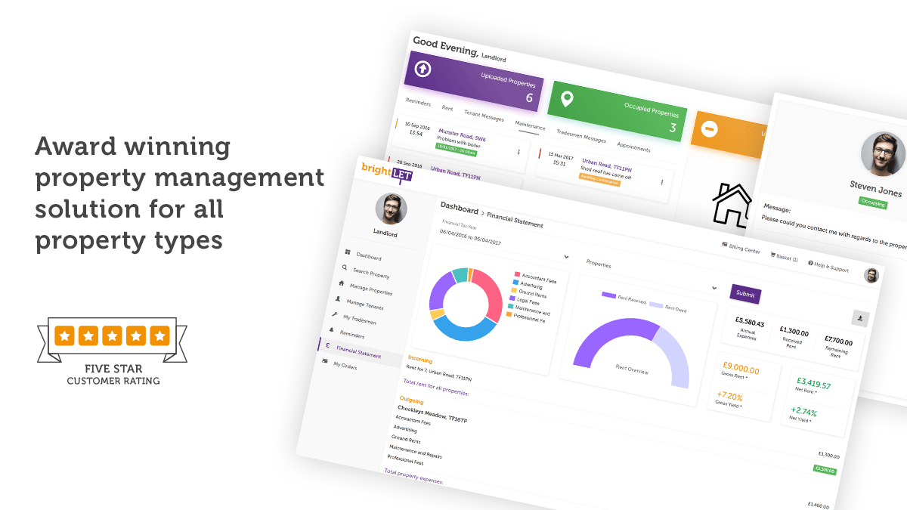Image resolution: width=907 pixels, height=510 pixels.
Task: Click the Landlord profile photo in sidebar
Action: pyautogui.click(x=391, y=209)
